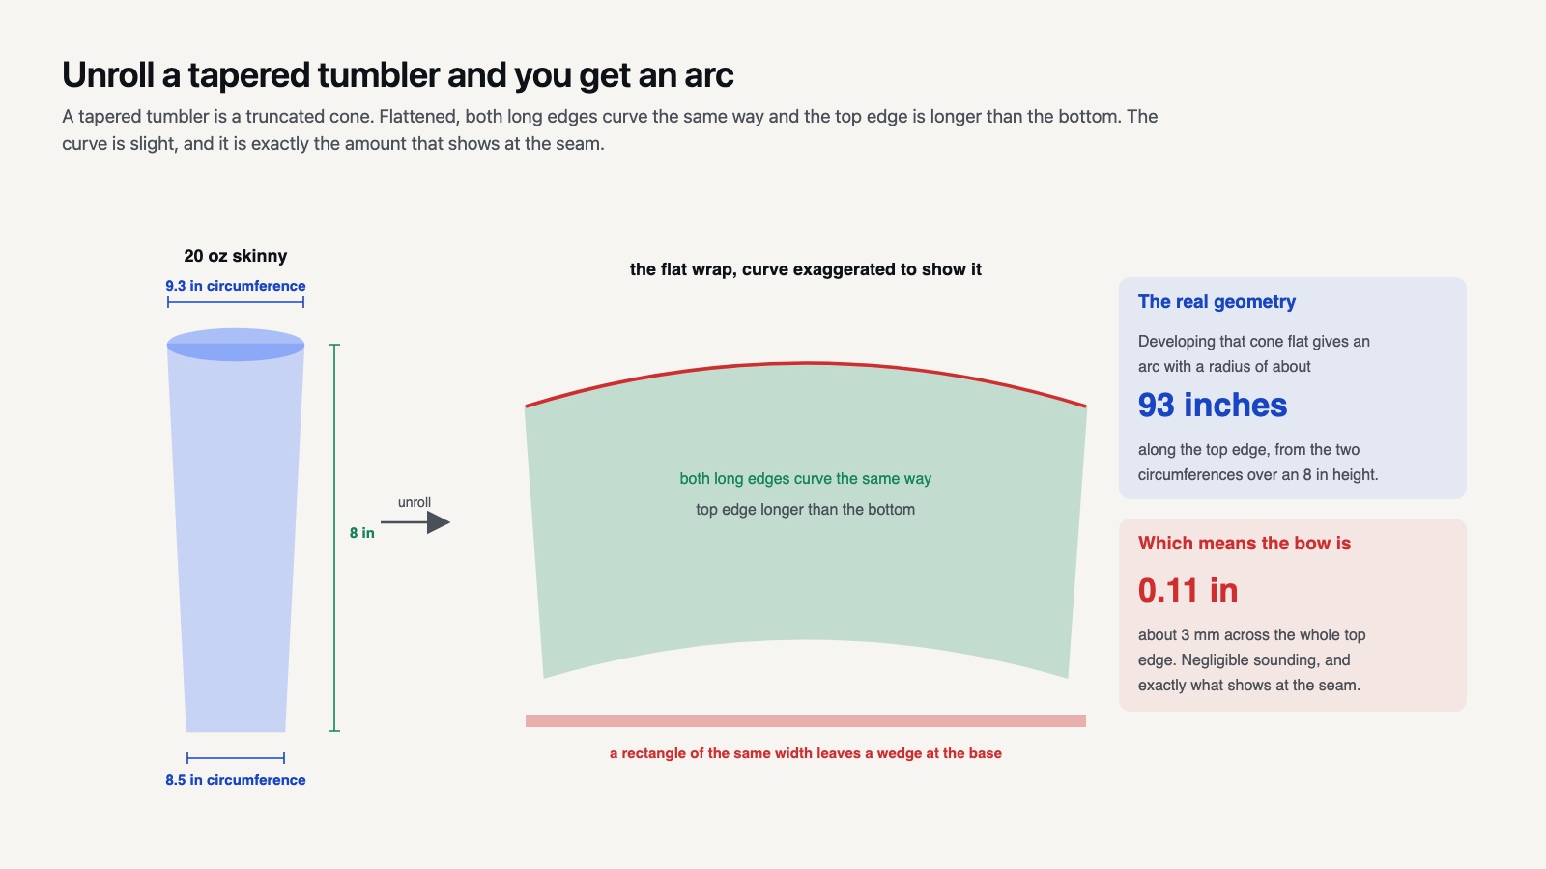Click the page title about the tapered tumbler
This screenshot has width=1546, height=869.
pos(398,74)
